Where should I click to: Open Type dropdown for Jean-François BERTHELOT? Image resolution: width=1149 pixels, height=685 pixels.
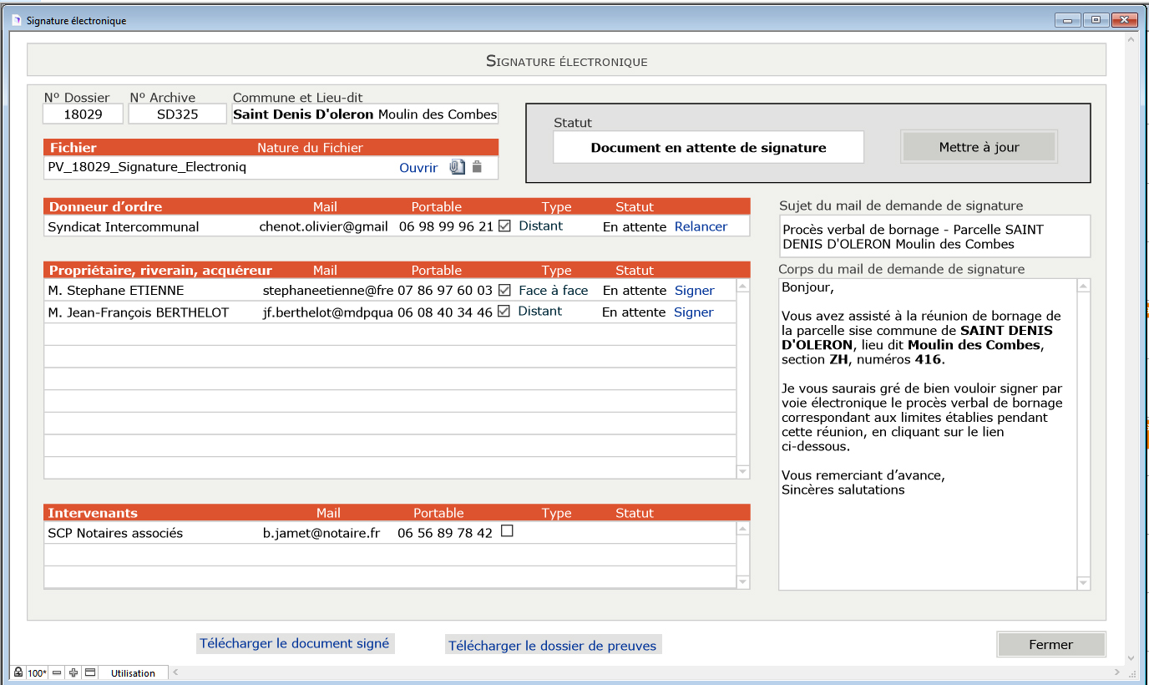point(540,312)
